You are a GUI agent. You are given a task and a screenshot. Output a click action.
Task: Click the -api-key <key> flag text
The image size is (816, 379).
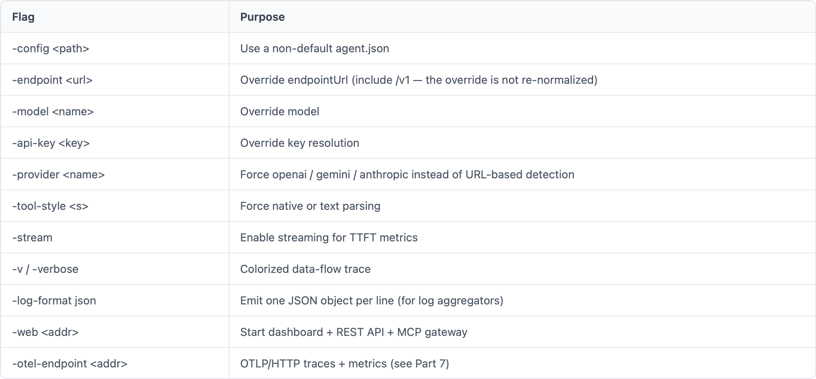coord(51,143)
